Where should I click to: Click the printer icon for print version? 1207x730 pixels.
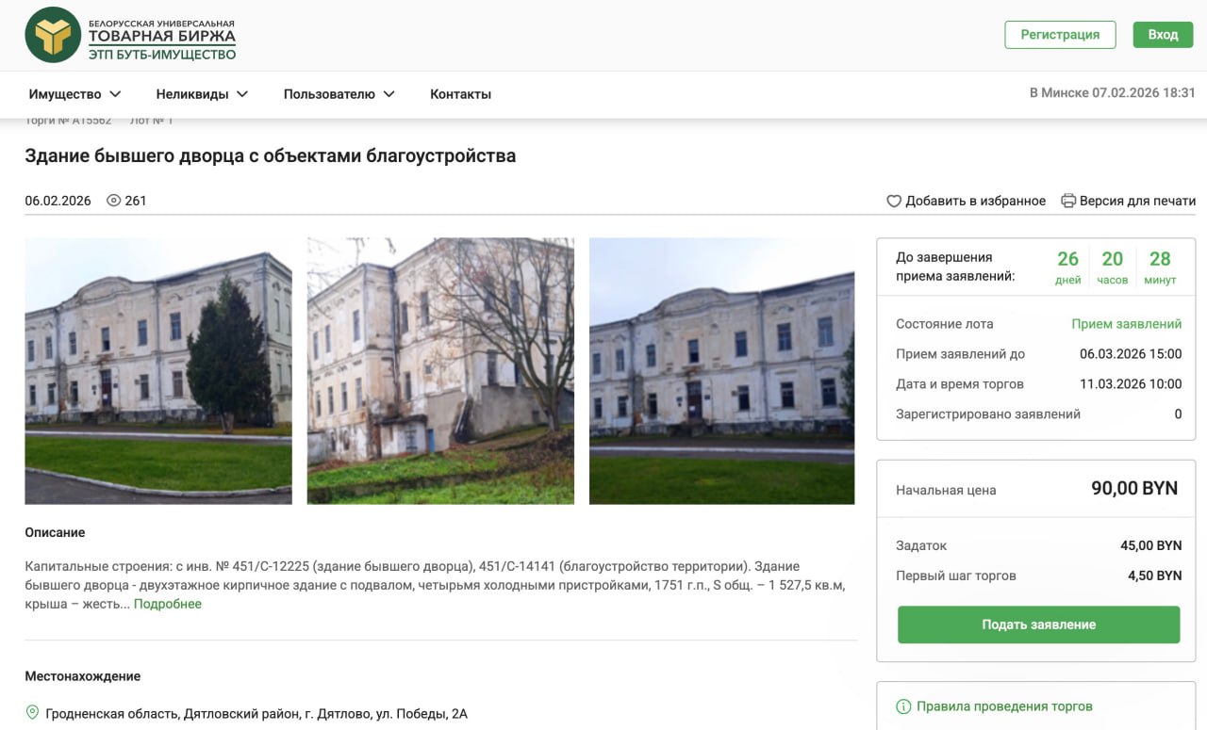[x=1068, y=201]
